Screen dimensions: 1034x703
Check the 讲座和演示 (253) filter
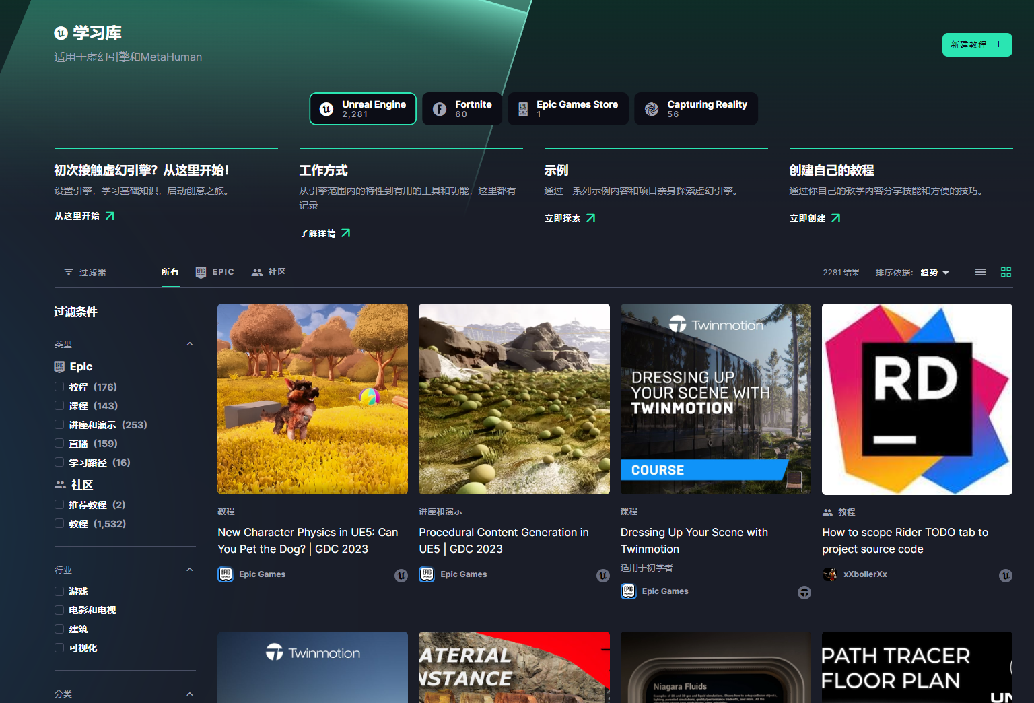(x=59, y=425)
